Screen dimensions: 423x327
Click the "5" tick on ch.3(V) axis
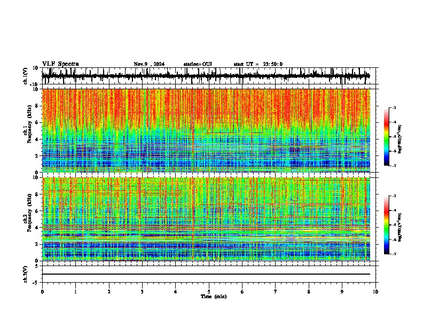pyautogui.click(x=37, y=266)
